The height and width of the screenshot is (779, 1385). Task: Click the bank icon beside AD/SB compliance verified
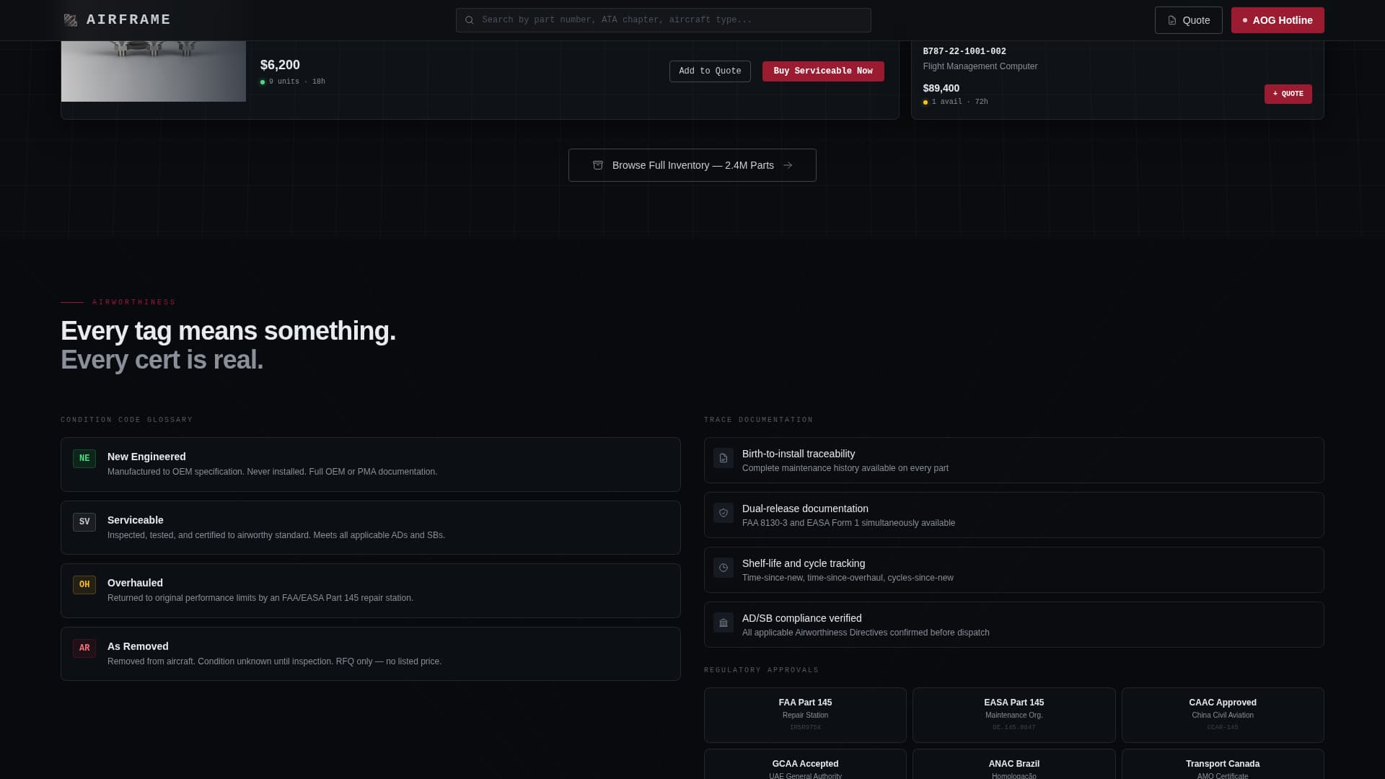tap(723, 622)
